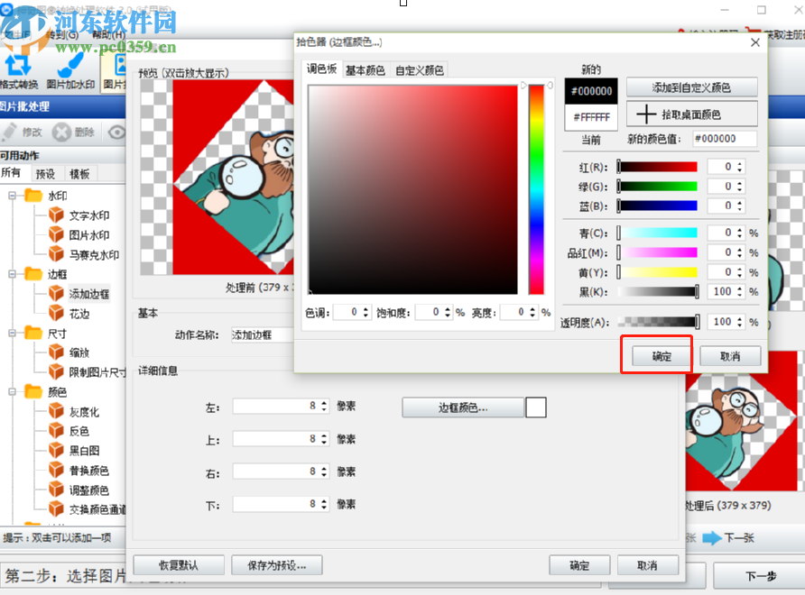Open the 格式转换 conversion tool
Image resolution: width=805 pixels, height=595 pixels.
pyautogui.click(x=18, y=63)
